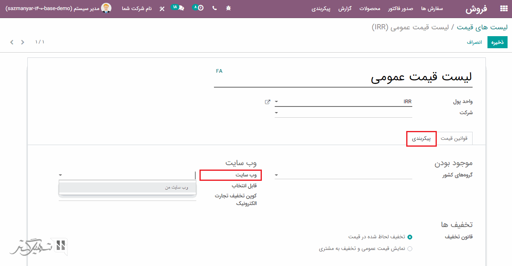Open the phone call icon
The width and height of the screenshot is (512, 266).
click(x=215, y=8)
